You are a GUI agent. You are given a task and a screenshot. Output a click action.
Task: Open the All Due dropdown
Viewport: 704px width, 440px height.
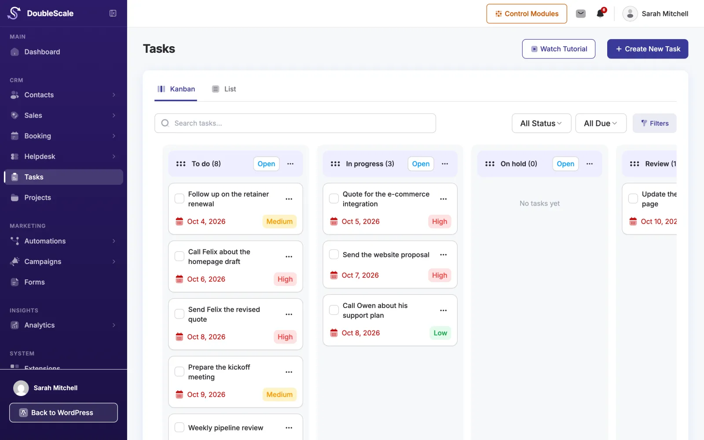click(x=601, y=123)
